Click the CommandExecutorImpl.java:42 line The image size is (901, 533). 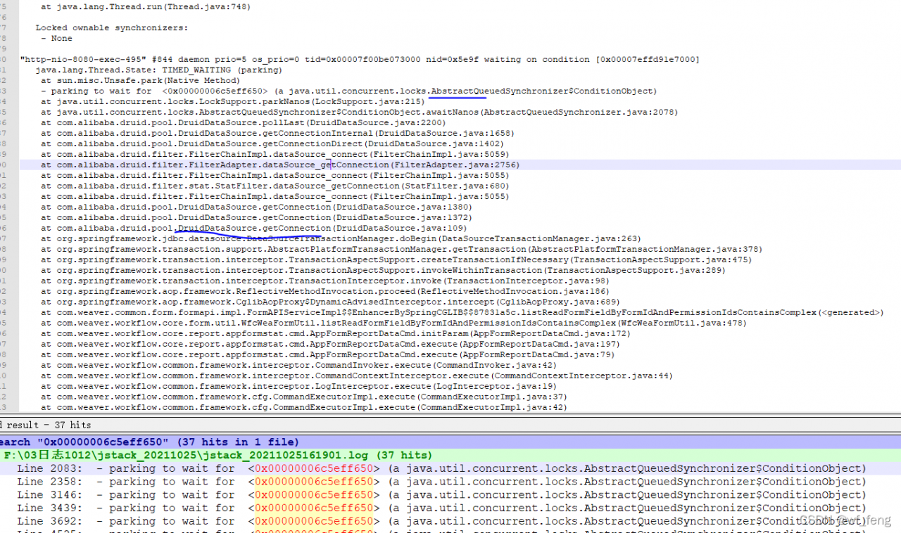[x=304, y=407]
